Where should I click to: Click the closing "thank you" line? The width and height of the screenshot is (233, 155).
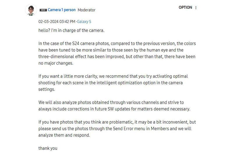point(48,148)
